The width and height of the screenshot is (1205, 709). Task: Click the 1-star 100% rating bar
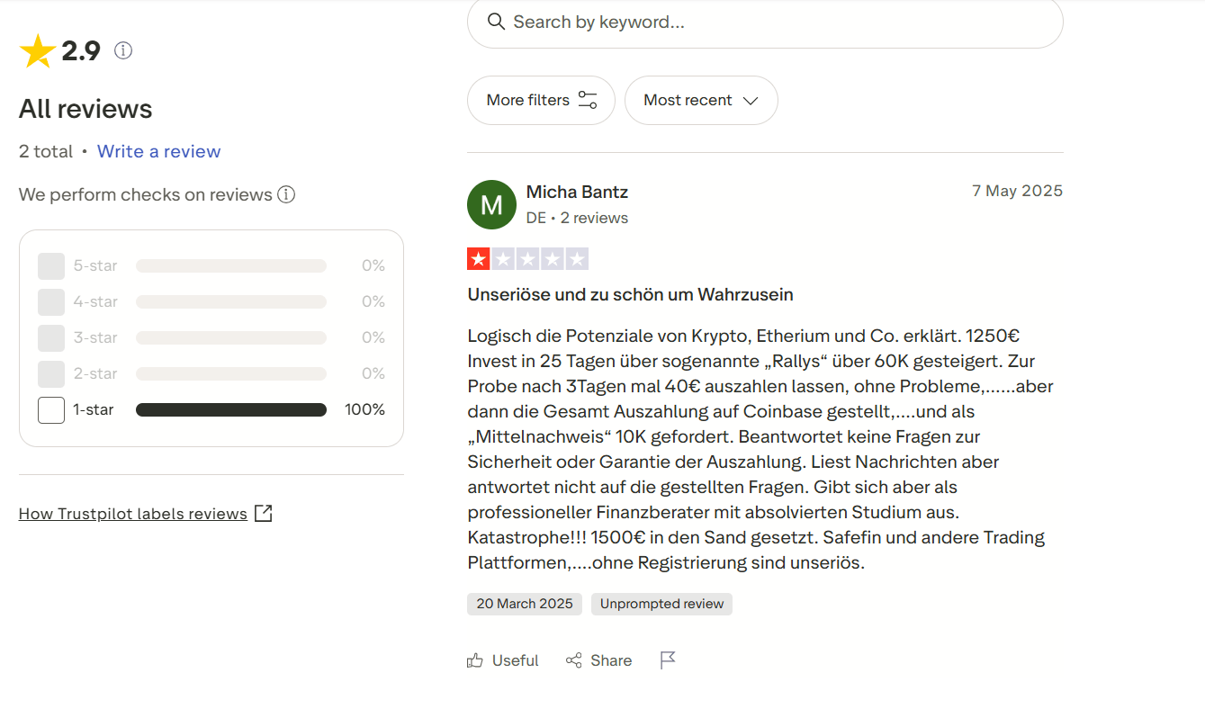click(231, 409)
